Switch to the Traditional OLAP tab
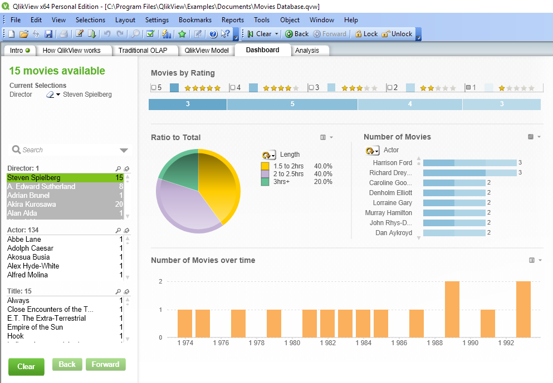 click(x=143, y=51)
